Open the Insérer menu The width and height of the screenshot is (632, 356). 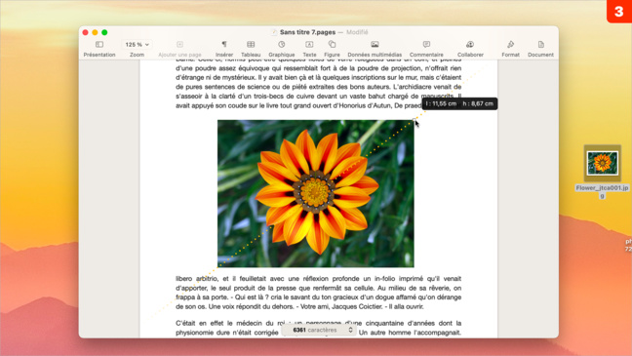click(x=224, y=49)
